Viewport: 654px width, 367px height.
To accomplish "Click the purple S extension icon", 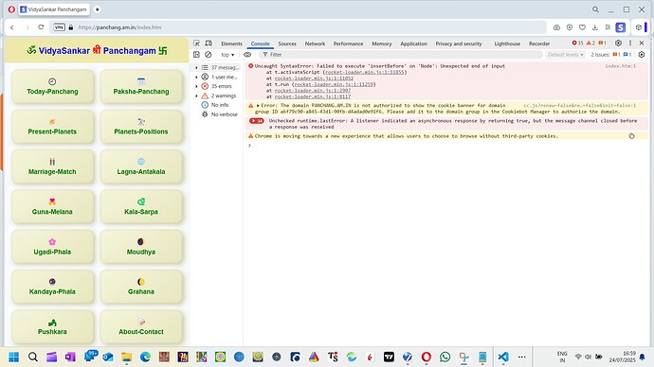I will (621, 27).
